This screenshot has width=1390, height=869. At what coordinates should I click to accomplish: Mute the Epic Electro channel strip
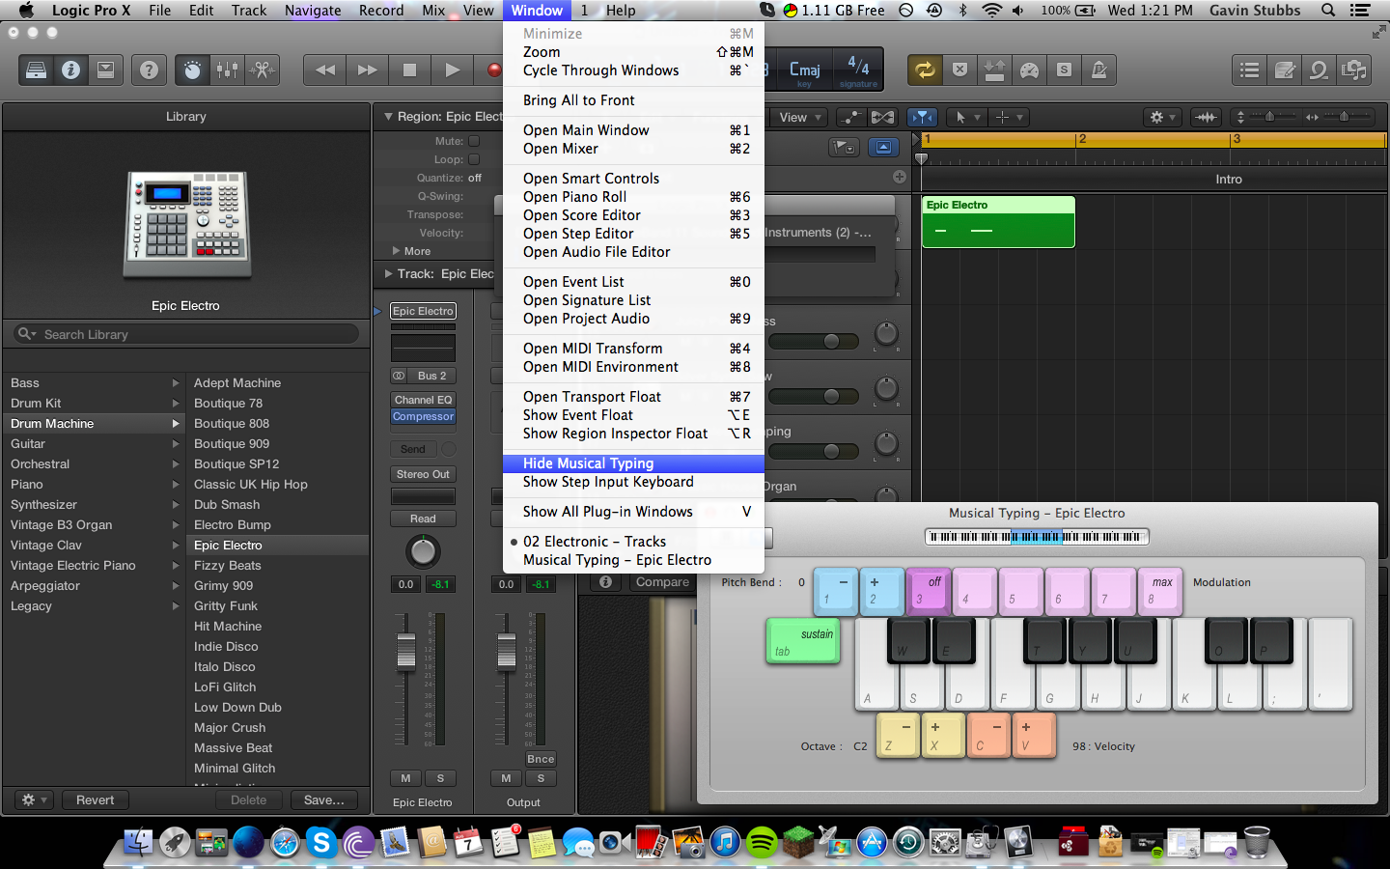(x=405, y=778)
